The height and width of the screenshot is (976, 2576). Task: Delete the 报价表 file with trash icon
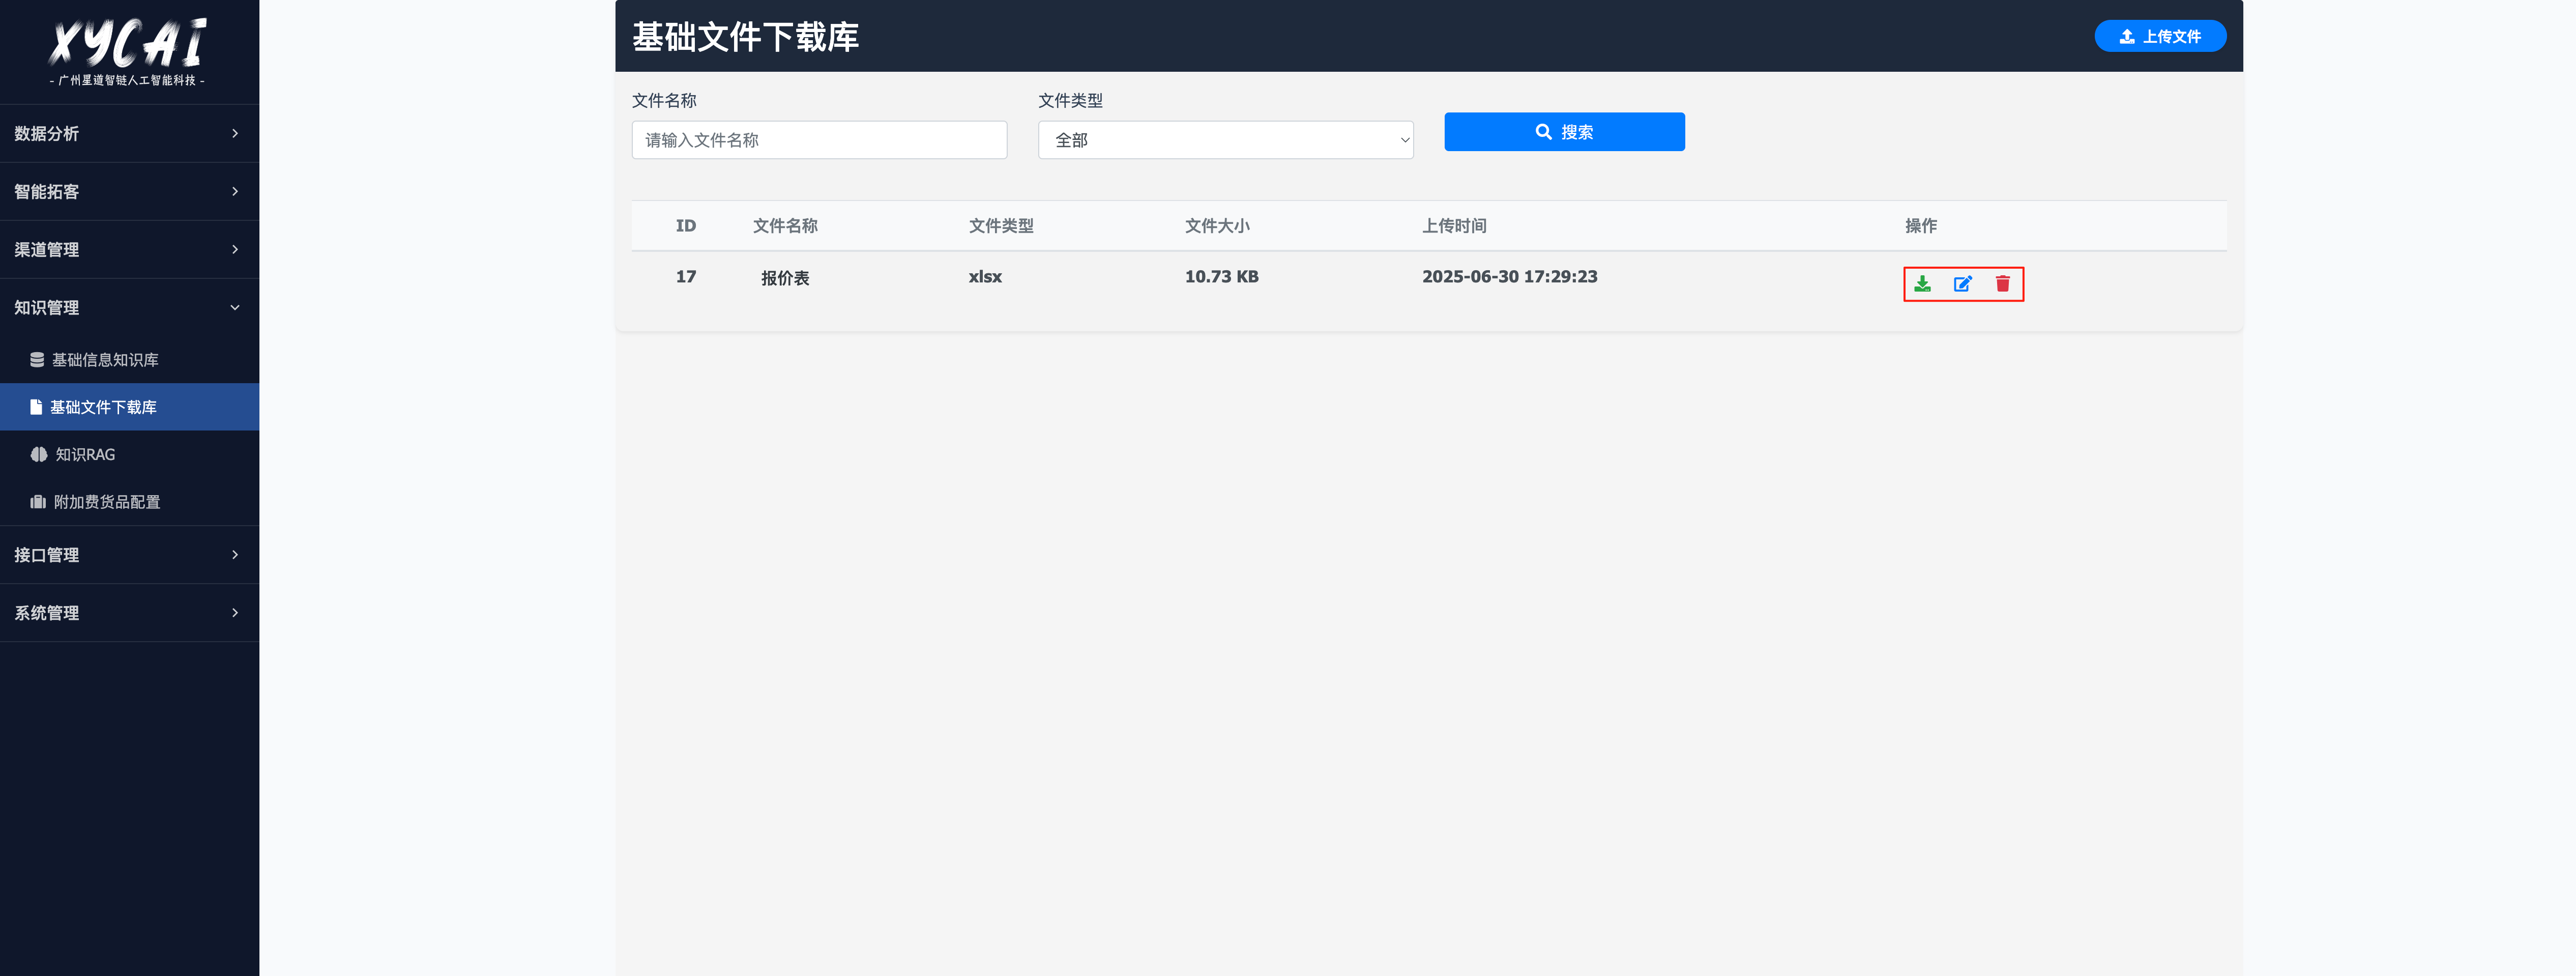tap(2003, 284)
